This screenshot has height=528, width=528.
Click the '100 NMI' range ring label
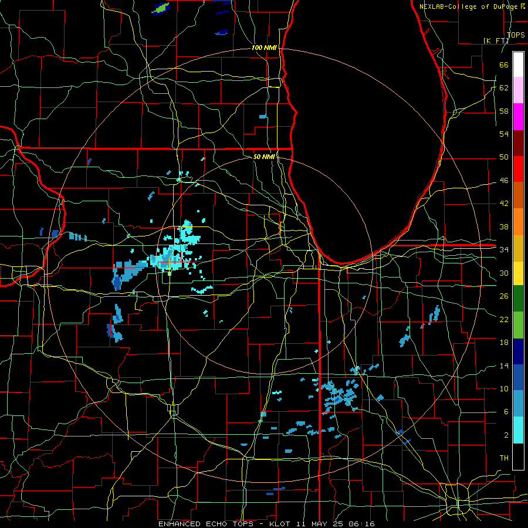(x=264, y=48)
